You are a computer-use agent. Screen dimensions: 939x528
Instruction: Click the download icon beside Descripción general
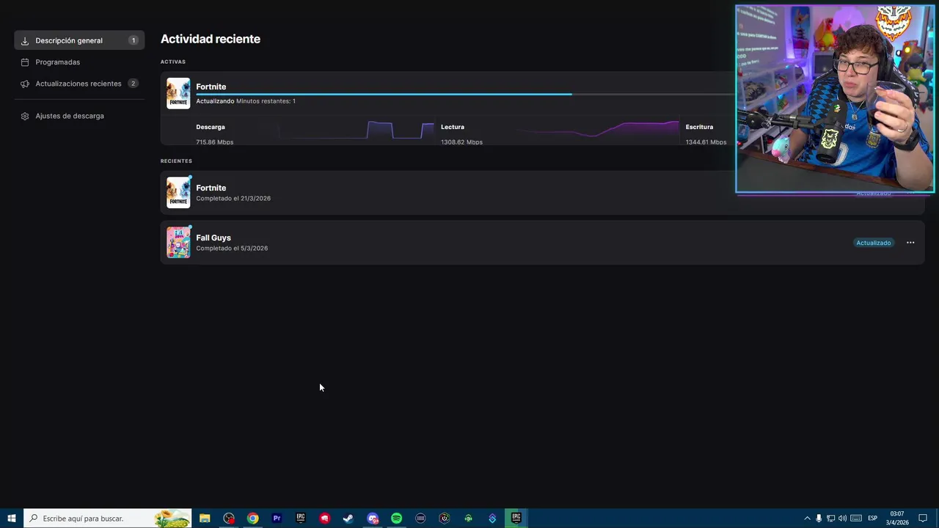(25, 41)
